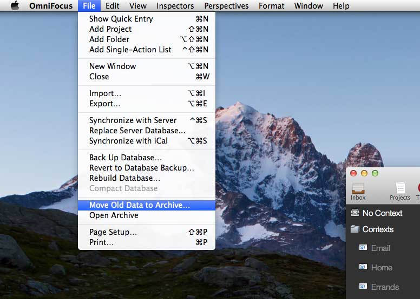Choose Add Folder menu item
Screen dimensions: 420x299
(x=147, y=39)
